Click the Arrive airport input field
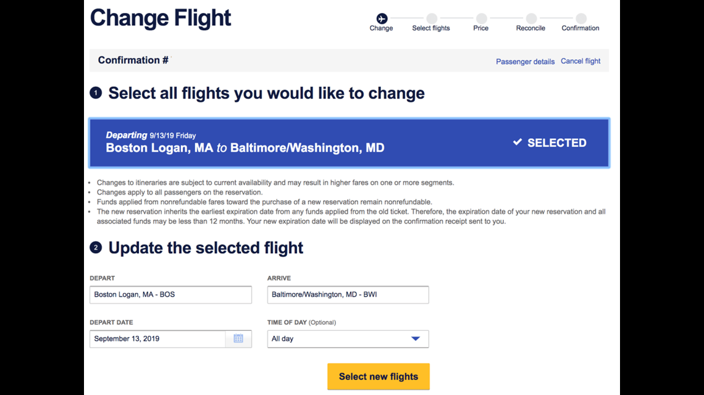 pos(348,295)
